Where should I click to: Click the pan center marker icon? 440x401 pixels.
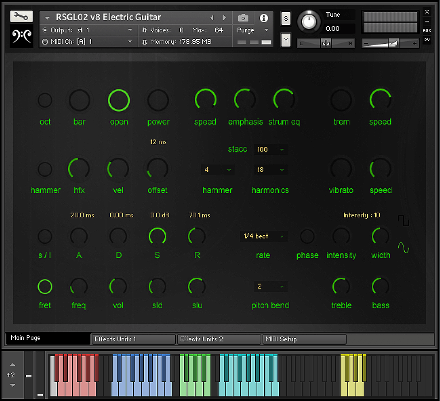[326, 43]
